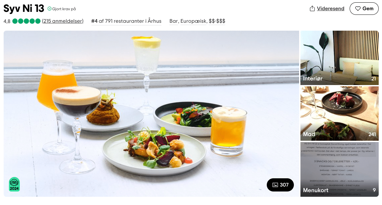The width and height of the screenshot is (382, 205).
Task: Click the heart icon in Gem button
Action: 358,9
